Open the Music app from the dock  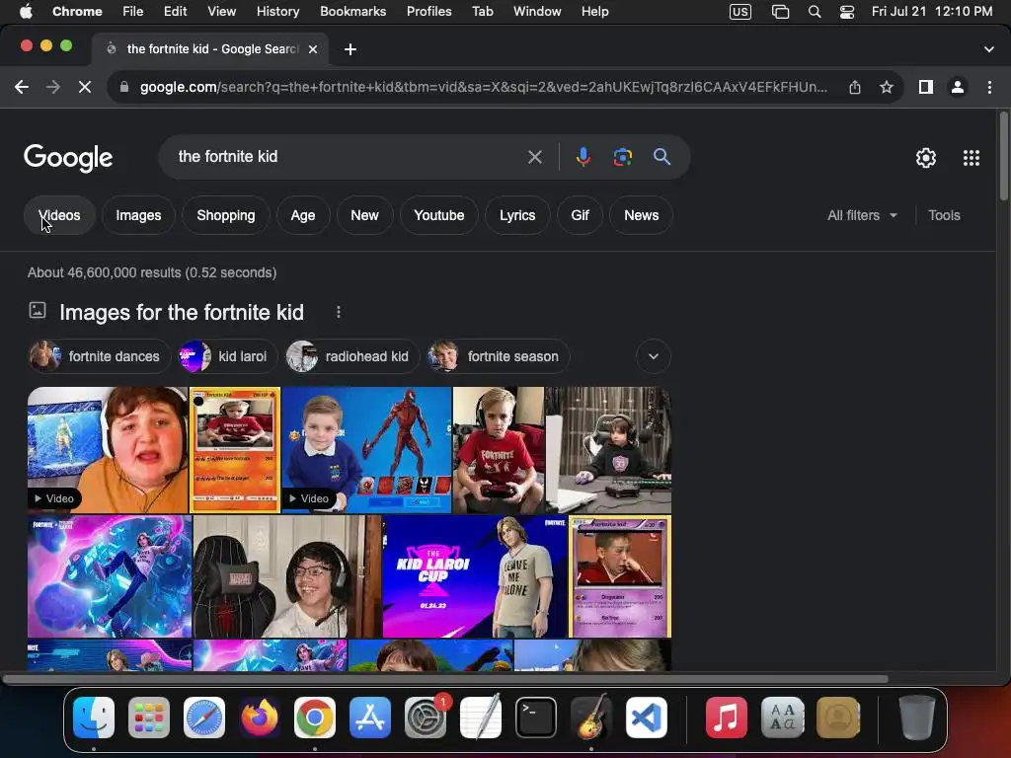pos(726,718)
